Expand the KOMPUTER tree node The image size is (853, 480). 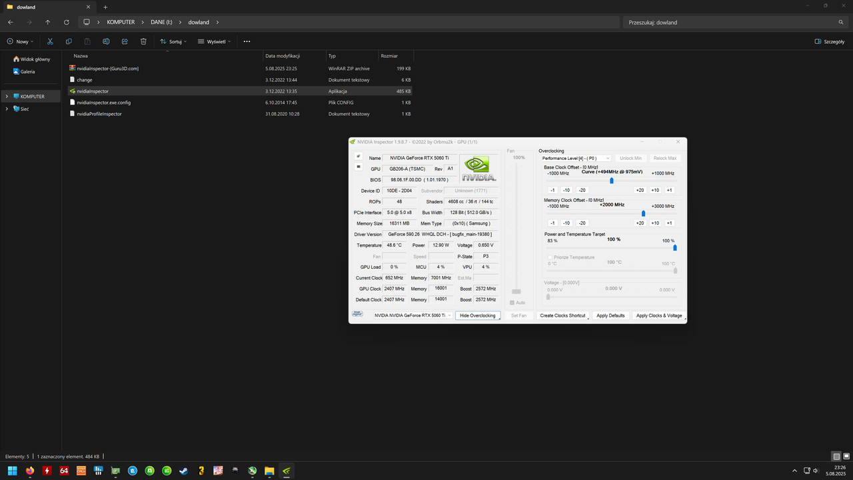pyautogui.click(x=7, y=97)
